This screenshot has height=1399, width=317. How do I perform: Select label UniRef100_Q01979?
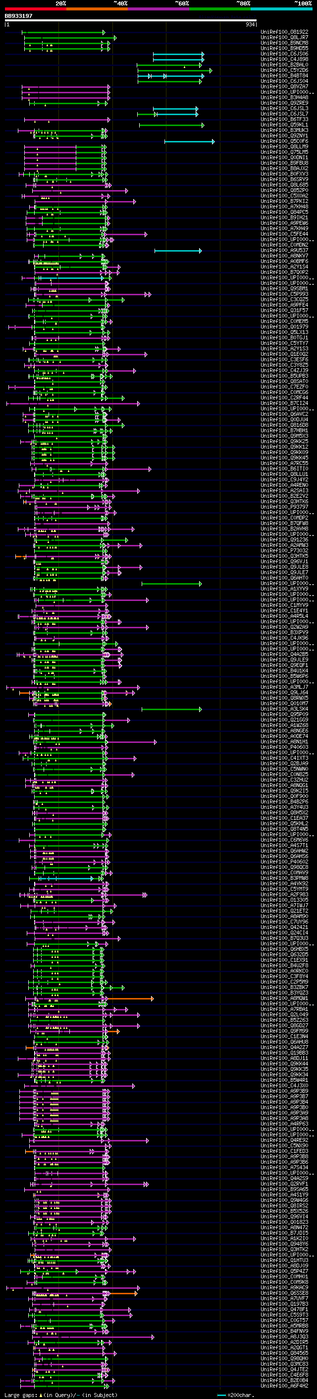pyautogui.click(x=284, y=327)
